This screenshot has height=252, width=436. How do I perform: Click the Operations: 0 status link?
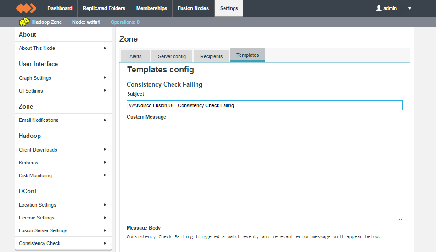[125, 22]
